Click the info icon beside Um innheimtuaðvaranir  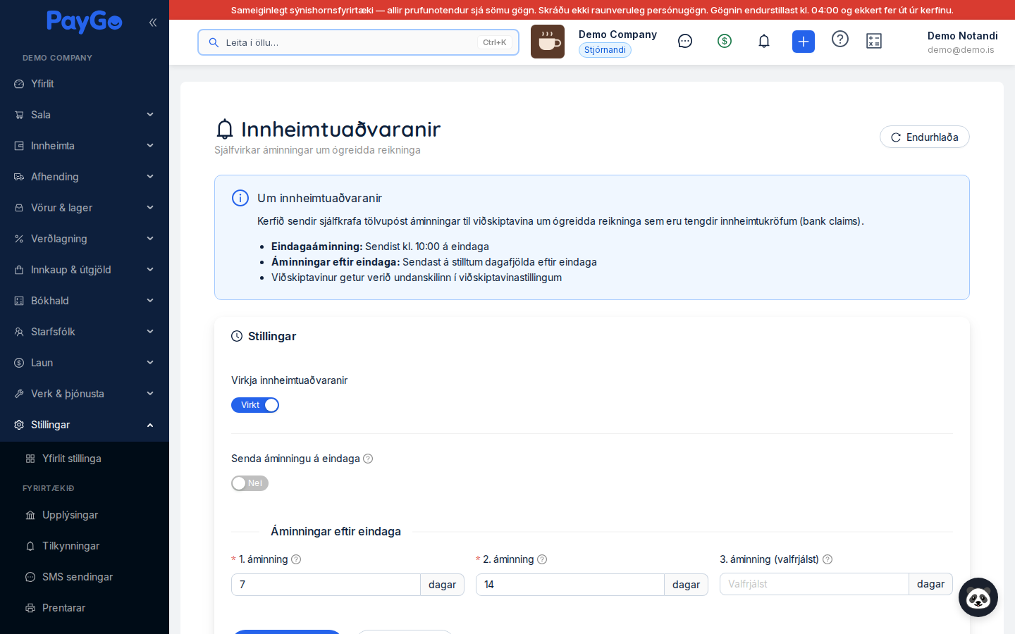[240, 198]
